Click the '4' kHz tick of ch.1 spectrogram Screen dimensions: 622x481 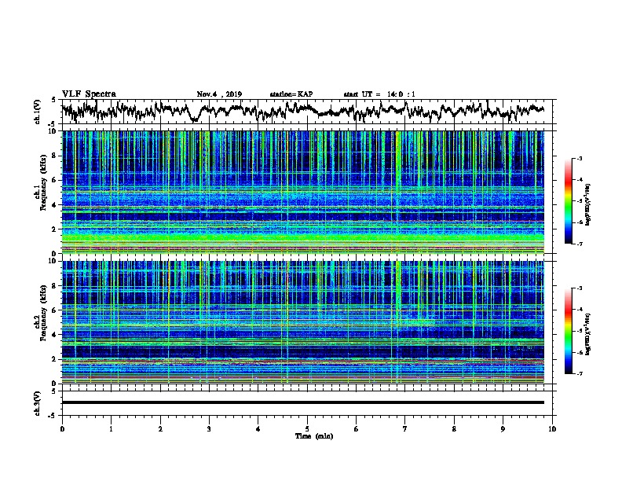(x=55, y=205)
